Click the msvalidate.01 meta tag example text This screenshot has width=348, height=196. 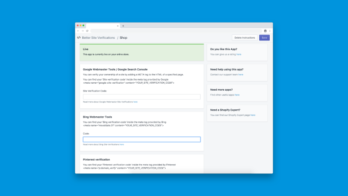click(x=123, y=125)
